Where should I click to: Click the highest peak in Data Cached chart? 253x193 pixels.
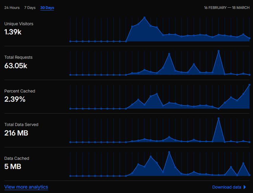169,152
